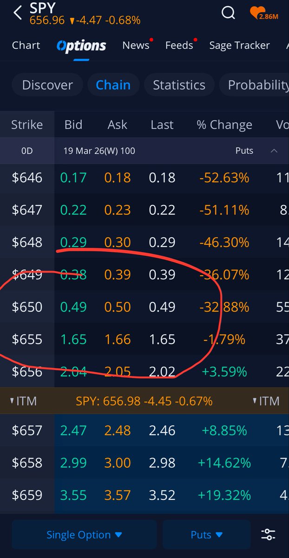Tap the 0.18 last price for $646
The height and width of the screenshot is (558, 289).
pyautogui.click(x=162, y=178)
